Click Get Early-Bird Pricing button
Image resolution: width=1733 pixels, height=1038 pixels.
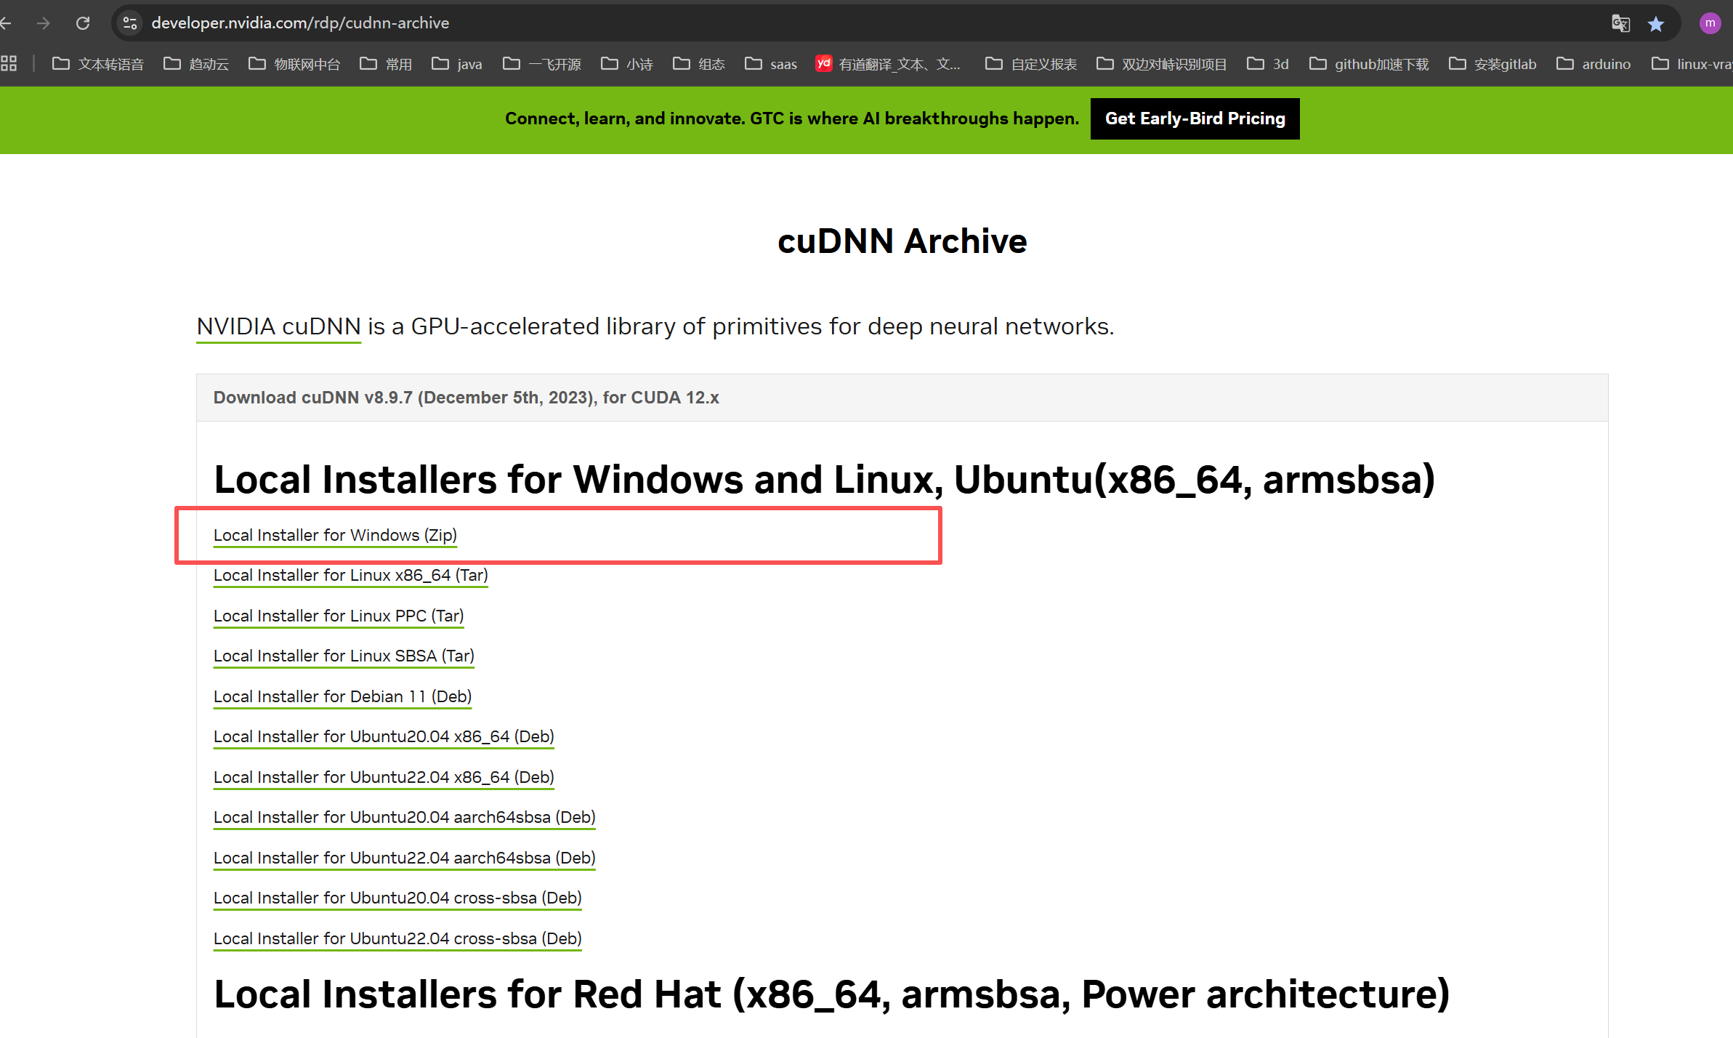coord(1195,118)
